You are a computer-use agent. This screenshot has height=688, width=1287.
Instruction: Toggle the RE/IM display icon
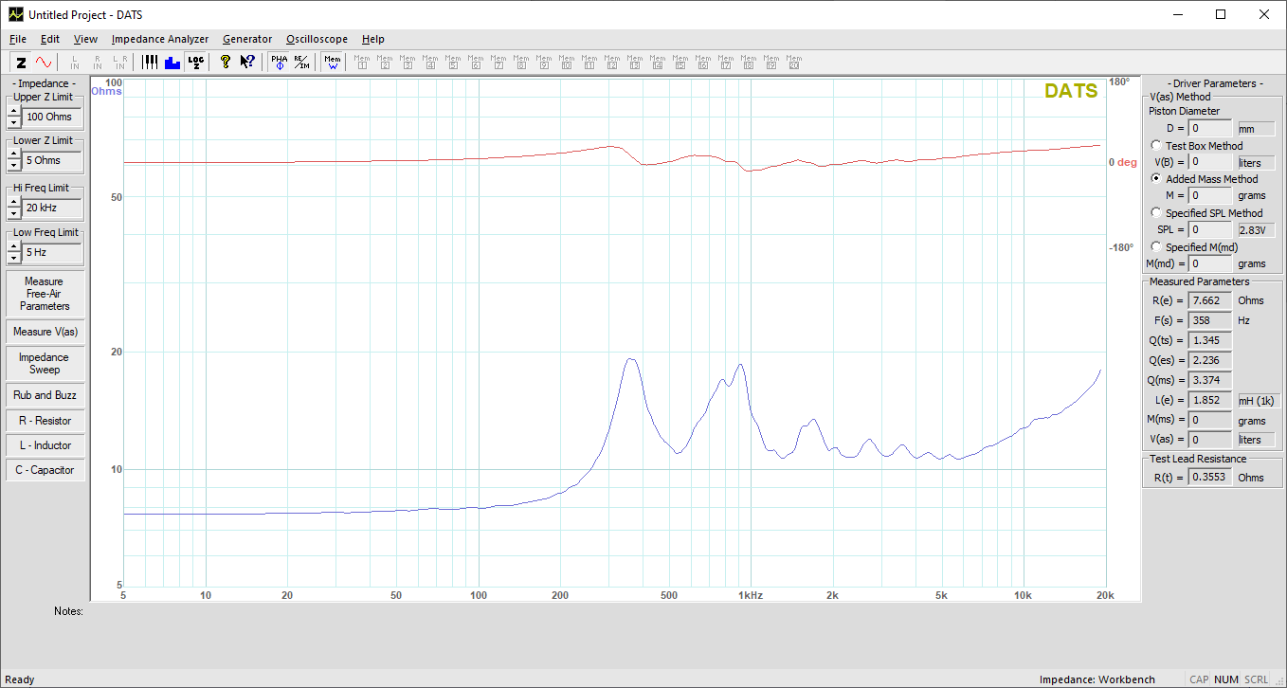[x=301, y=63]
